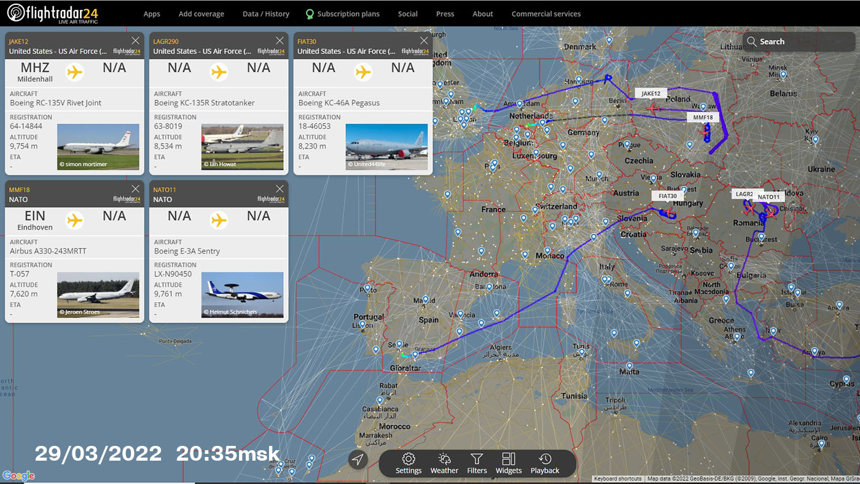
Task: Click MMF18 card yellow plane icon
Action: (74, 220)
